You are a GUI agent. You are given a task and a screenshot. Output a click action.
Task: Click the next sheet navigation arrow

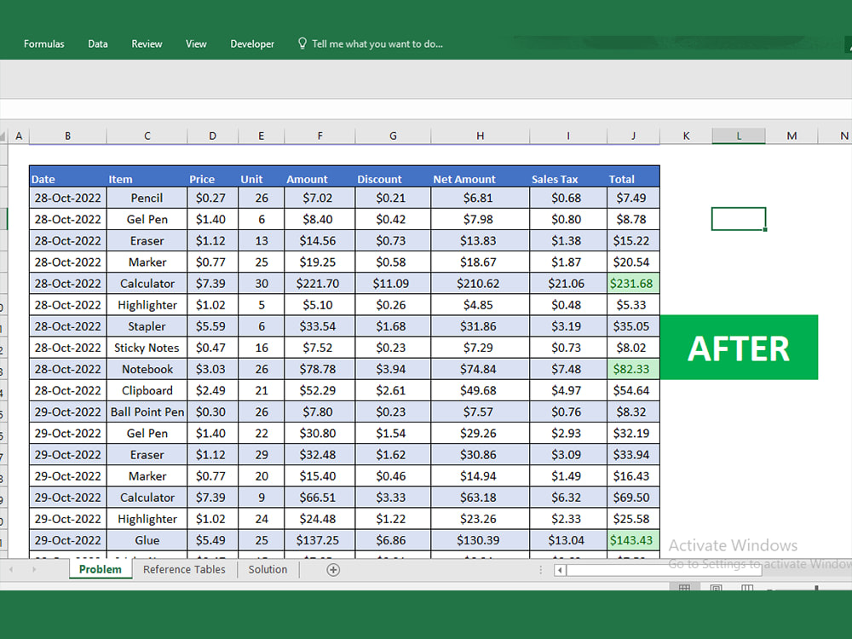click(34, 569)
